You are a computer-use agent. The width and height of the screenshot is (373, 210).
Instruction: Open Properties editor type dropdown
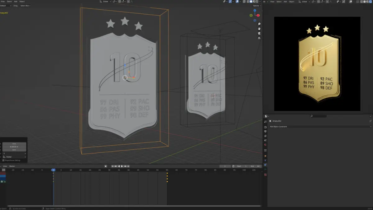pyautogui.click(x=267, y=116)
